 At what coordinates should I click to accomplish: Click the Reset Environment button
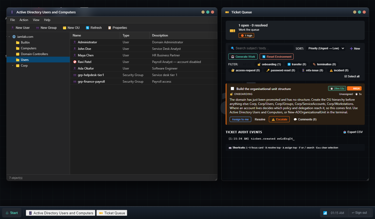click(x=277, y=57)
